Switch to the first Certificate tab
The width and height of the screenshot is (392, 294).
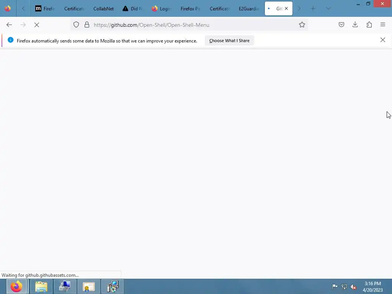click(x=74, y=8)
